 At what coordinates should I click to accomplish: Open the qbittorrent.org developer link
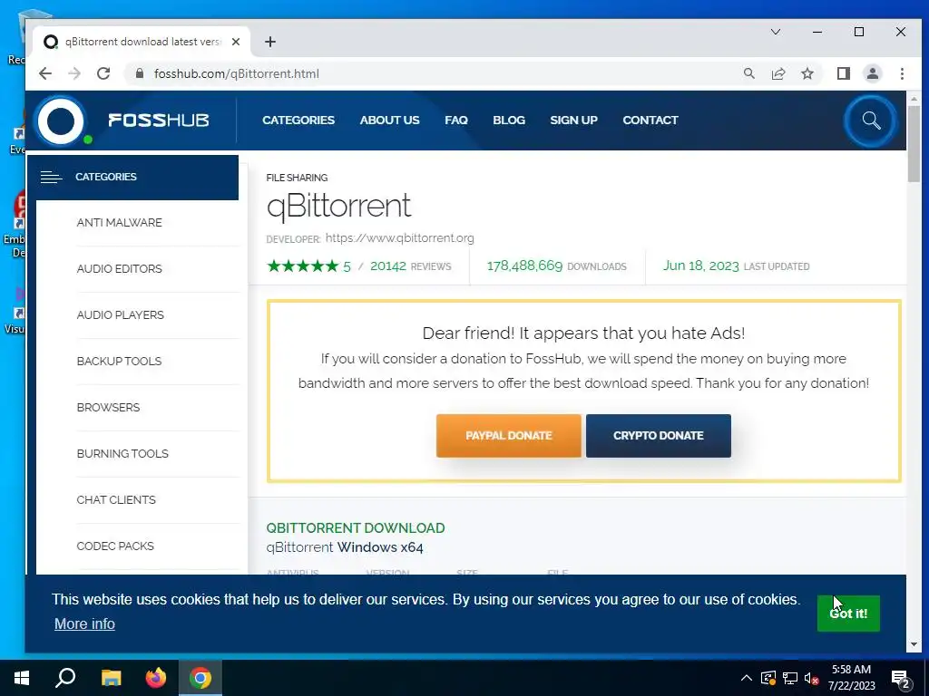pyautogui.click(x=400, y=238)
